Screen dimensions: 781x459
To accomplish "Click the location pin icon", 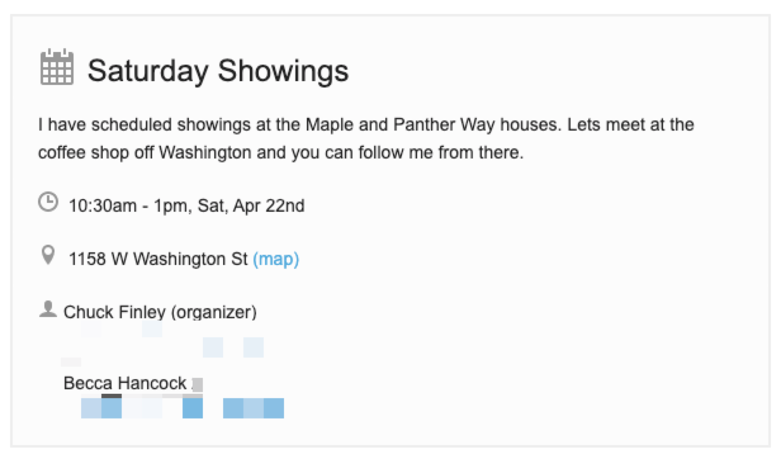I will tap(48, 256).
